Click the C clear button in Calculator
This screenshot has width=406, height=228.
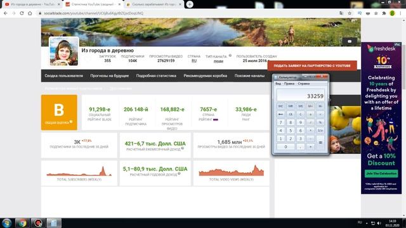[300, 114]
